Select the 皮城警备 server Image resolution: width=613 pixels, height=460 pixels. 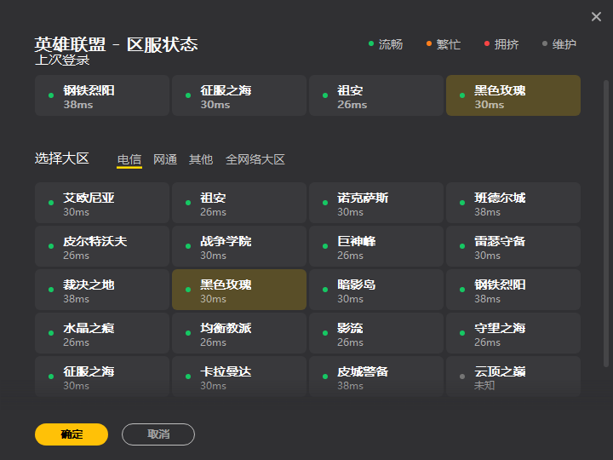pyautogui.click(x=376, y=377)
